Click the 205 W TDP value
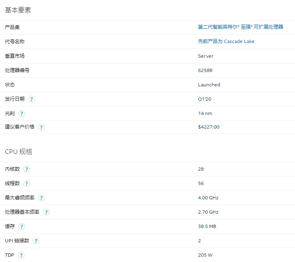This screenshot has height=262, width=295. 205,255
